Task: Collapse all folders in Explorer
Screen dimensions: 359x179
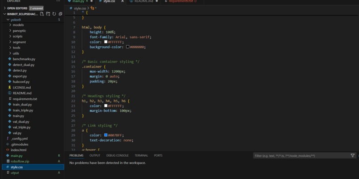Action: tap(60, 14)
